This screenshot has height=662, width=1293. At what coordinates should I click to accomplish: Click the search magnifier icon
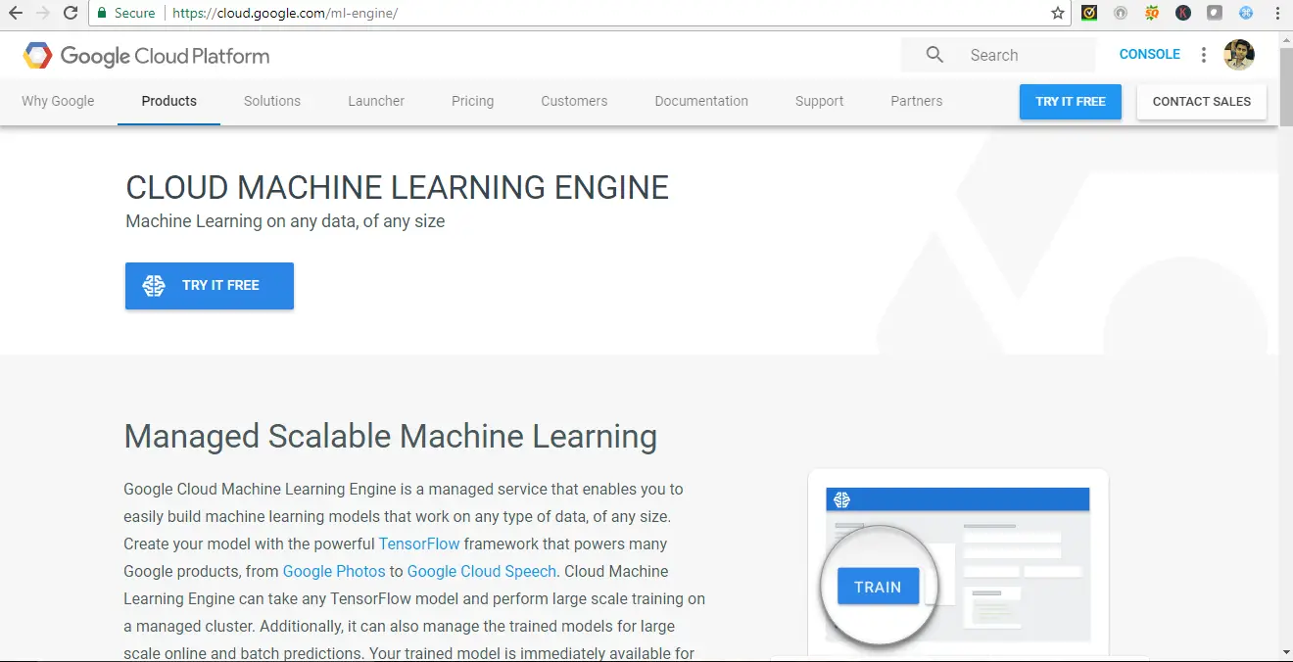934,55
